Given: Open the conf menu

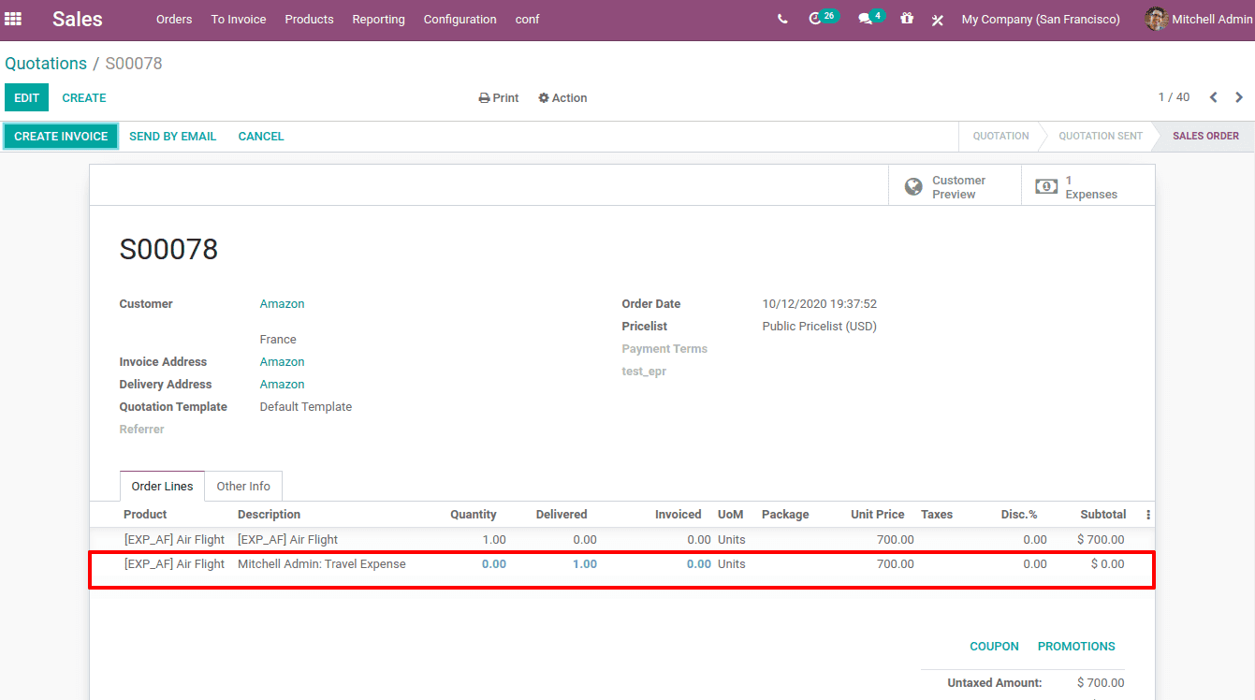Looking at the screenshot, I should tap(528, 19).
